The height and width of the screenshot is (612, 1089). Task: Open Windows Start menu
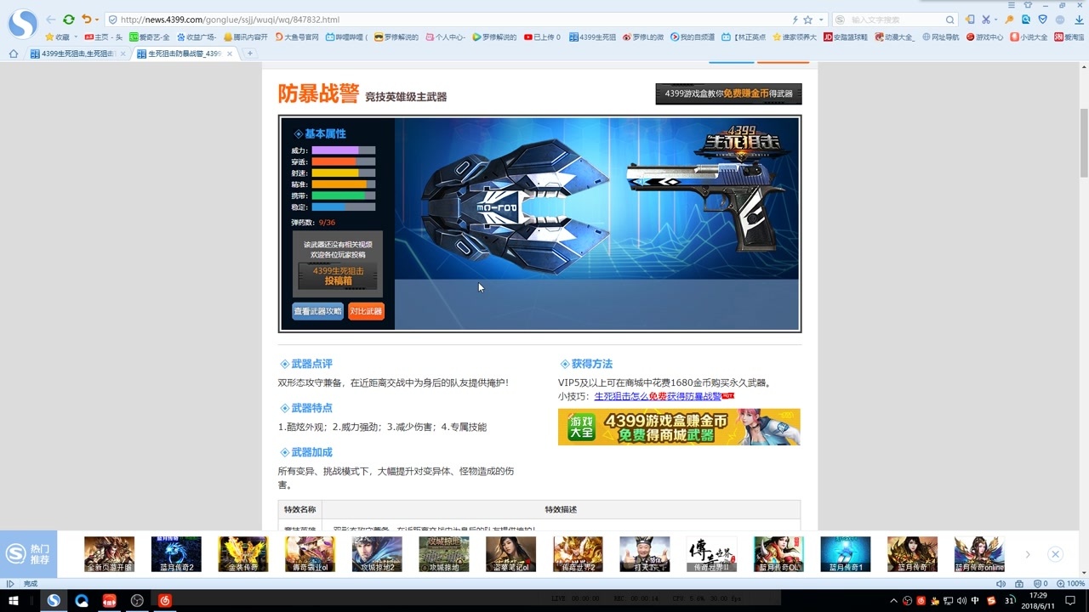click(14, 600)
